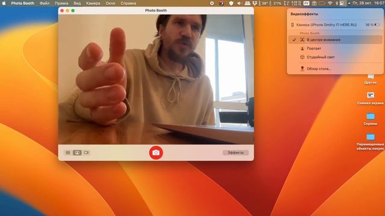Open the Другие desktop stack
Screen dimensions: 385x216
pyautogui.click(x=371, y=79)
